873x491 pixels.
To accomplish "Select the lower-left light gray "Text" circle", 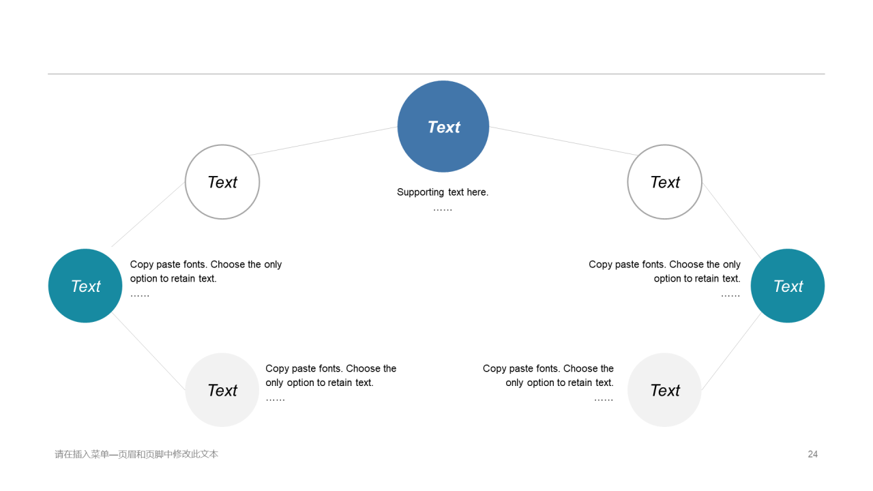I will (x=222, y=390).
